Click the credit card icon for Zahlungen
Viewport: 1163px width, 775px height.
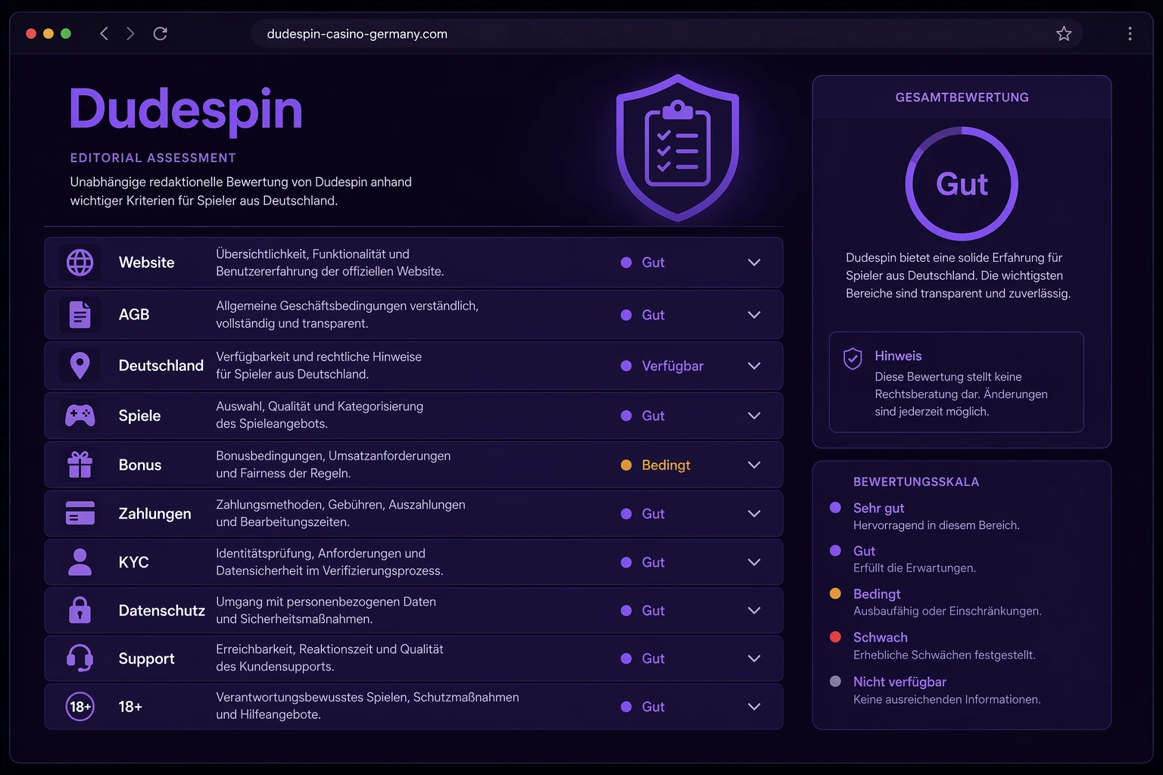80,513
